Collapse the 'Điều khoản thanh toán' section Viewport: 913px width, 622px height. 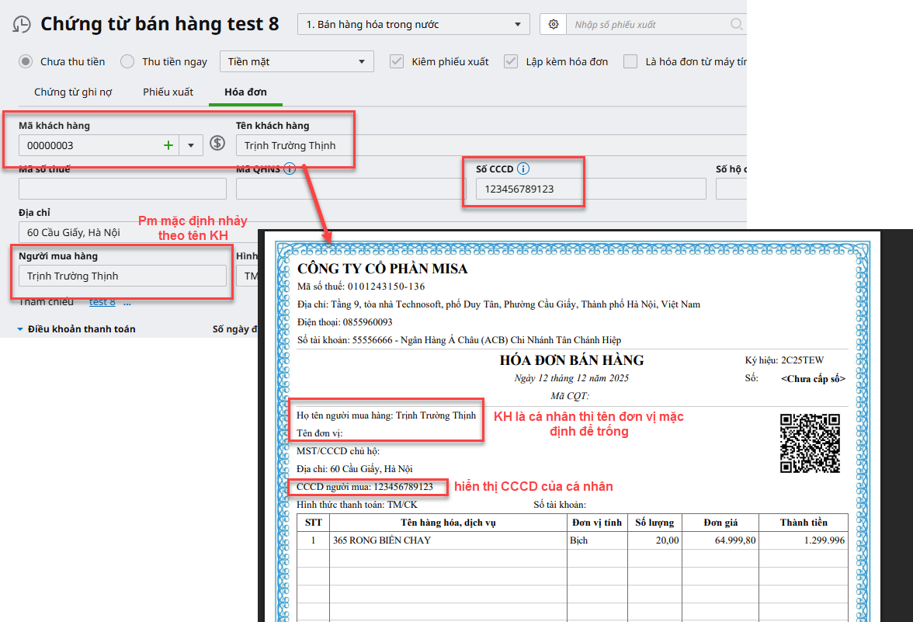pos(20,329)
